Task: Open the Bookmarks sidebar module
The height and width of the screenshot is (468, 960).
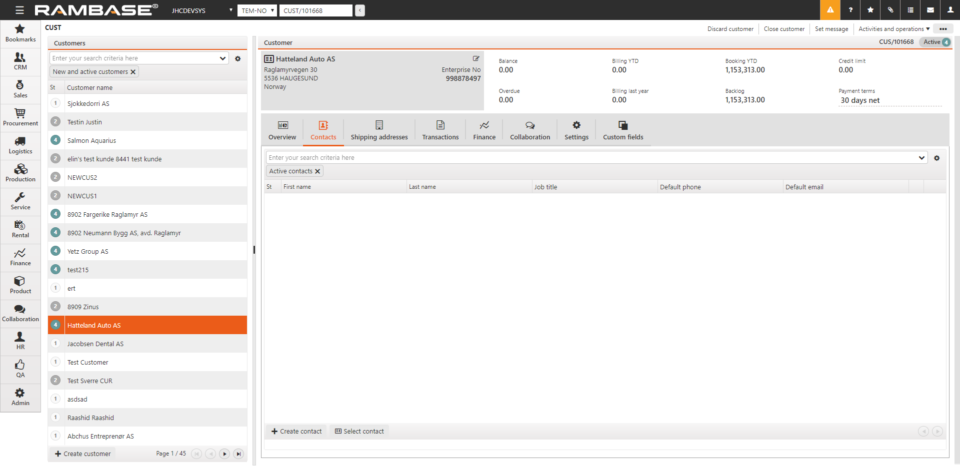Action: coord(20,33)
